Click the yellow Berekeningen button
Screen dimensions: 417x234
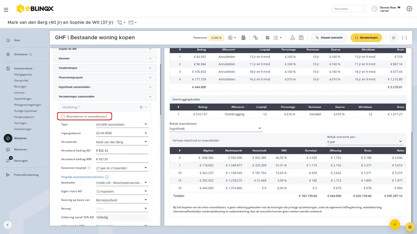click(x=366, y=37)
